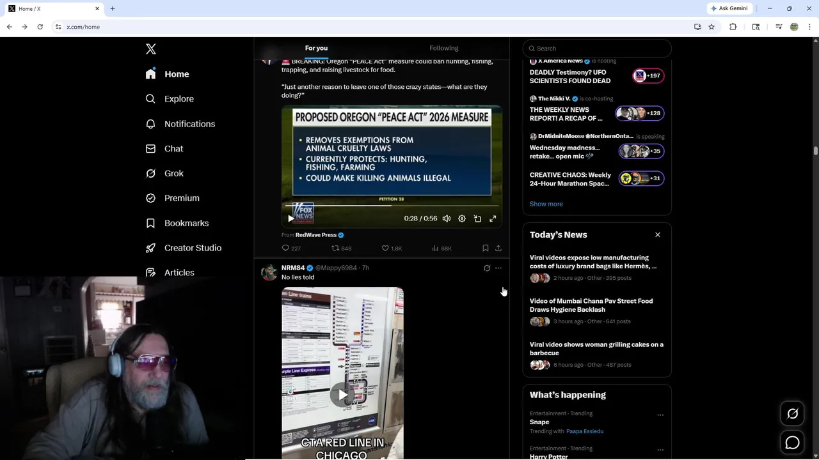819x460 pixels.
Task: Click the X logo in sidebar
Action: (x=151, y=49)
